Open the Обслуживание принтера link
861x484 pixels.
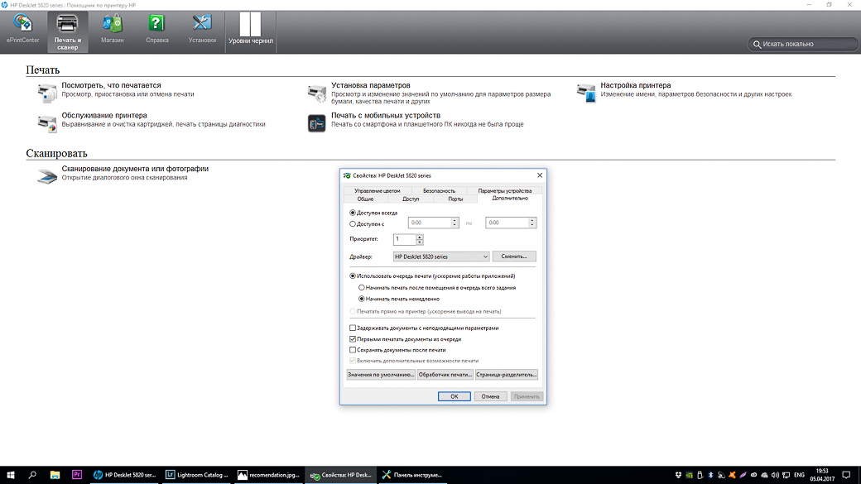click(104, 115)
